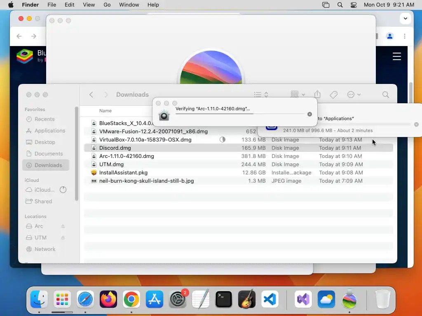This screenshot has height=316, width=422.
Task: Open Visual Studio purple icon in Dock
Action: pos(303,299)
